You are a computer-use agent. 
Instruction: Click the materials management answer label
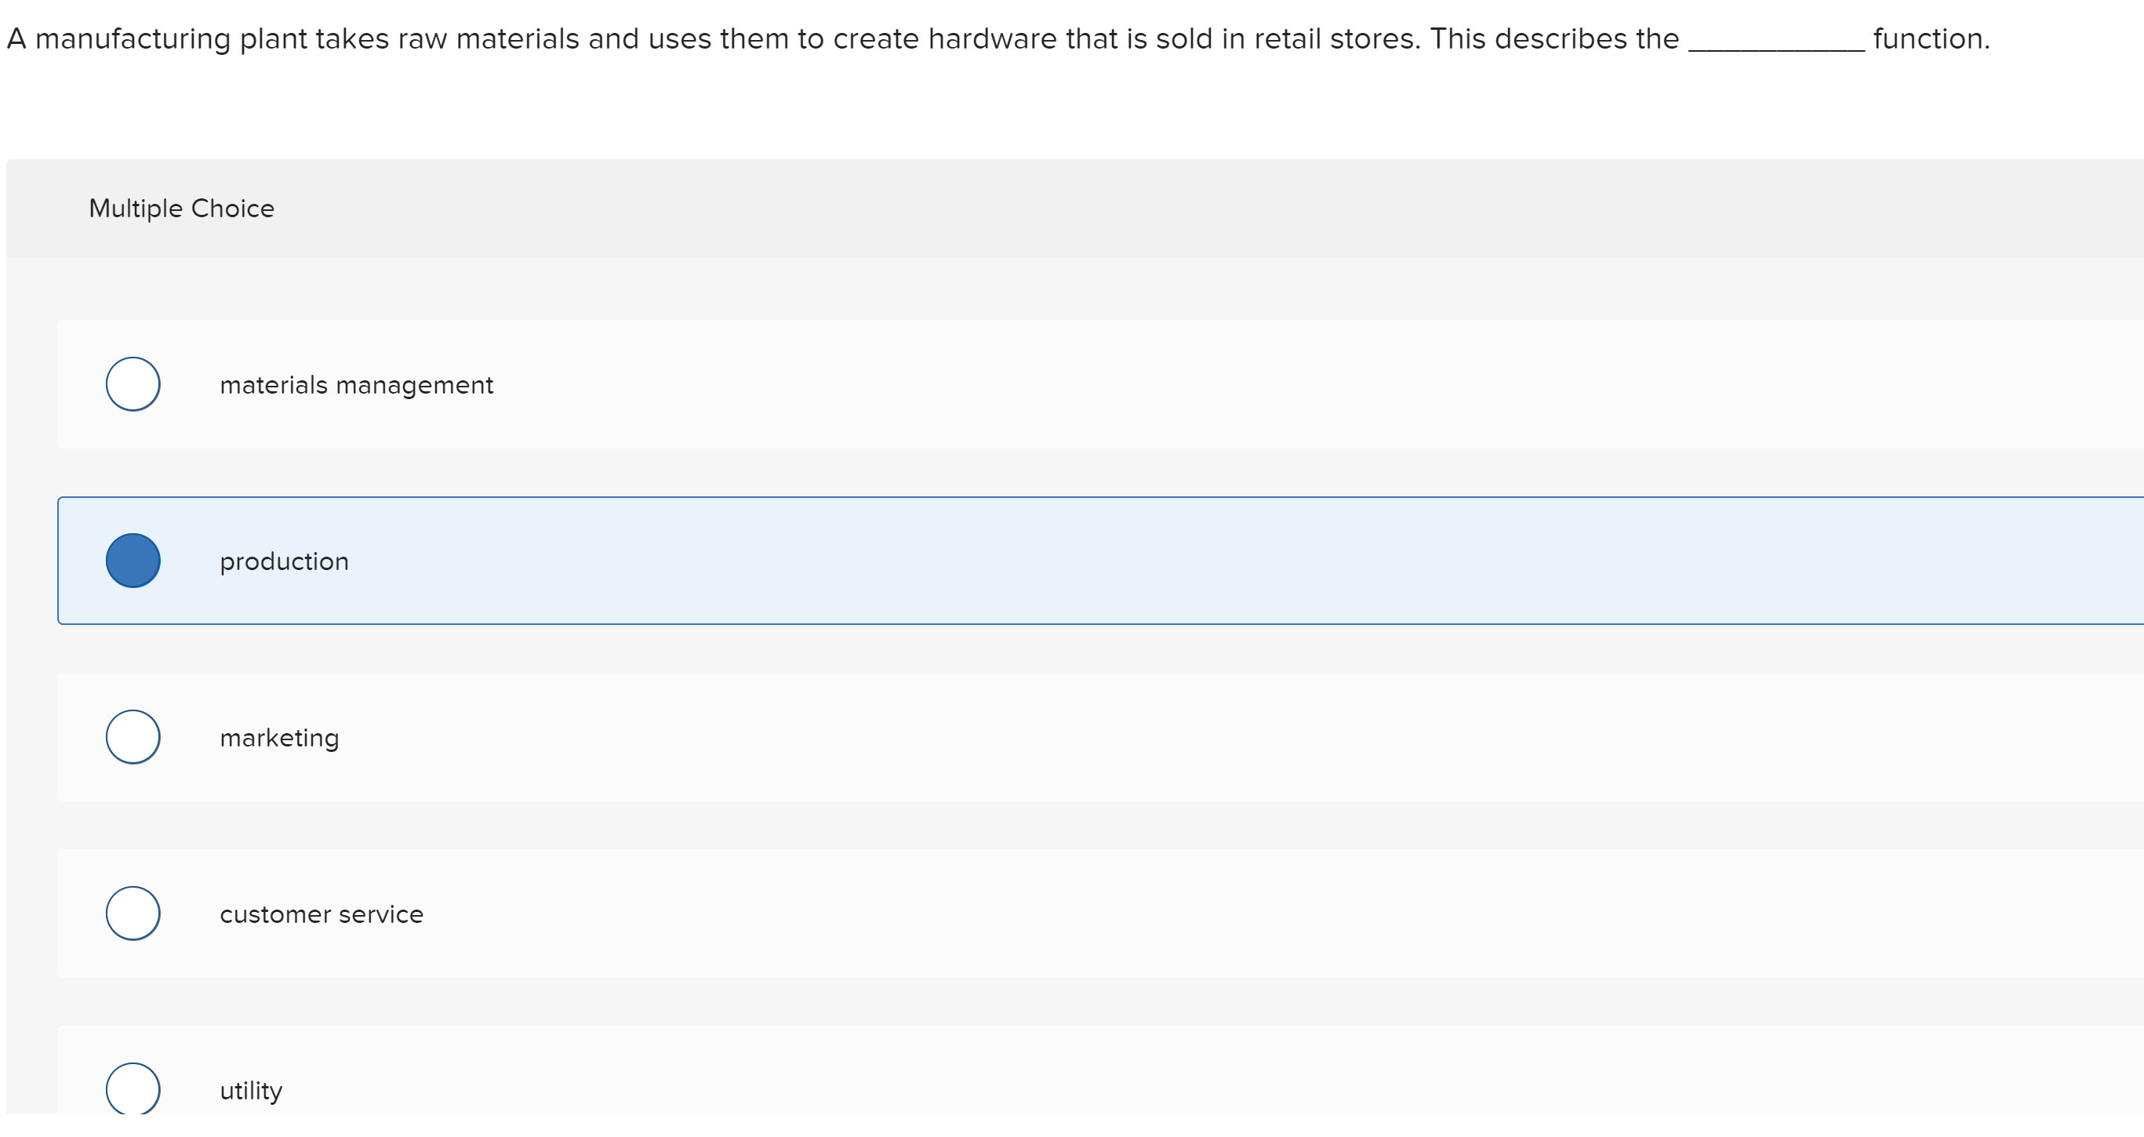pyautogui.click(x=356, y=384)
